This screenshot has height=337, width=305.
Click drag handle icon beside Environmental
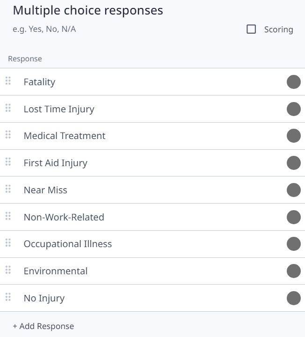click(x=8, y=270)
